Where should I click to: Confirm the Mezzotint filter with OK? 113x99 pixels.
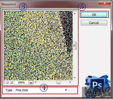point(94,15)
